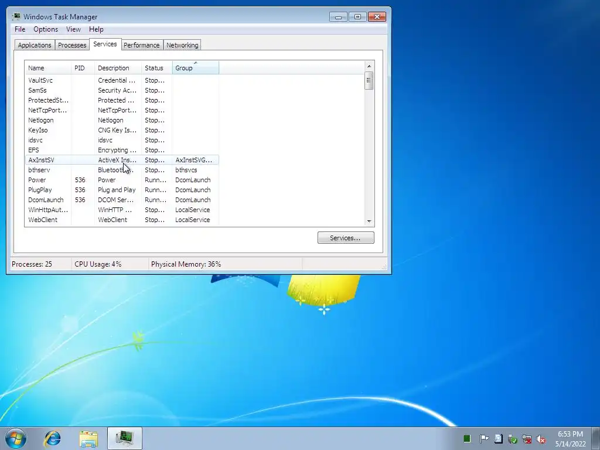Click the Show desktop strip
This screenshot has height=450, width=600.
coord(595,438)
